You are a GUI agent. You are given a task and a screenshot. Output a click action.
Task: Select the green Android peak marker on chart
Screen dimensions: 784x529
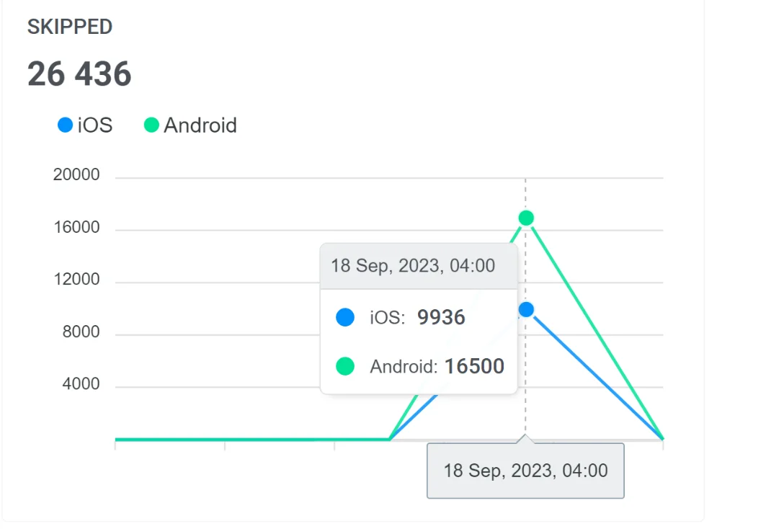[x=525, y=217]
